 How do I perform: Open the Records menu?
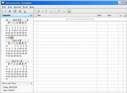click(18, 7)
